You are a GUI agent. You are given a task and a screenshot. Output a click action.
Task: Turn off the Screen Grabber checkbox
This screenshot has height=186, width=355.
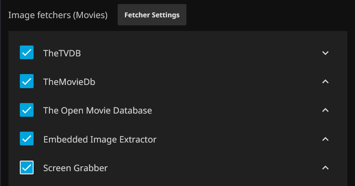coord(27,167)
